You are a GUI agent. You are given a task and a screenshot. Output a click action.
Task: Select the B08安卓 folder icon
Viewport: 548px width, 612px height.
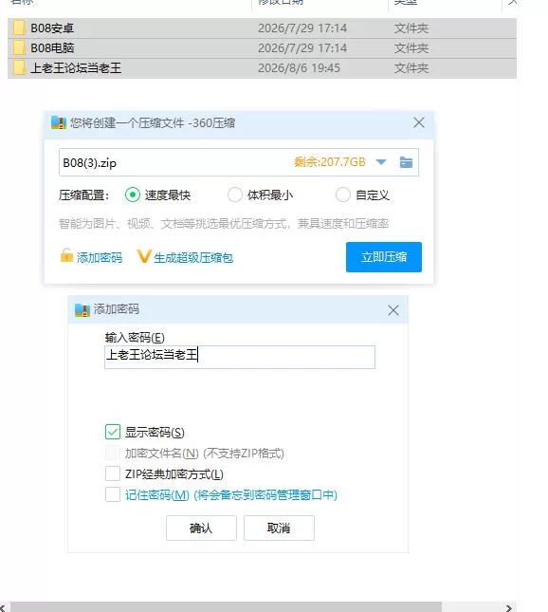coord(19,28)
